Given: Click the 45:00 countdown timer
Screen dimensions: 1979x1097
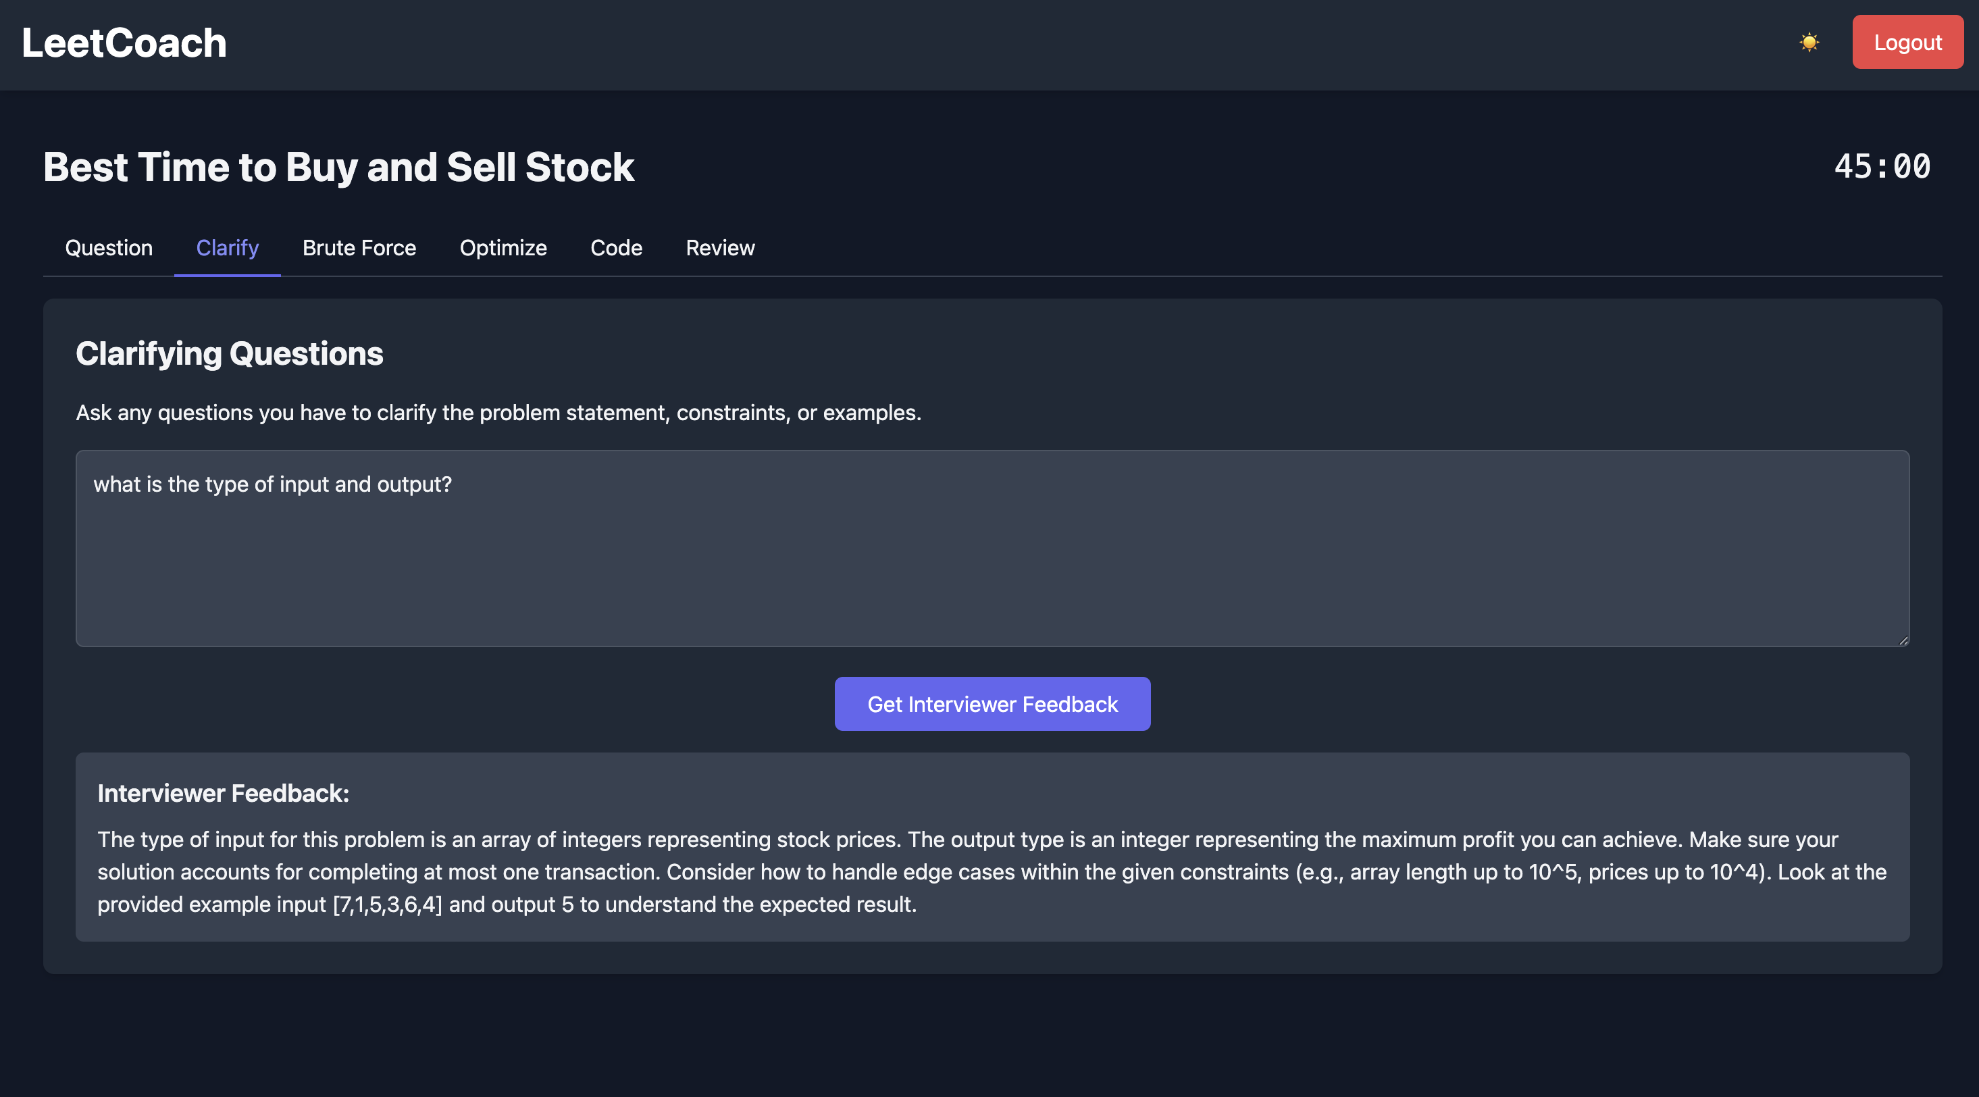Looking at the screenshot, I should pos(1882,167).
